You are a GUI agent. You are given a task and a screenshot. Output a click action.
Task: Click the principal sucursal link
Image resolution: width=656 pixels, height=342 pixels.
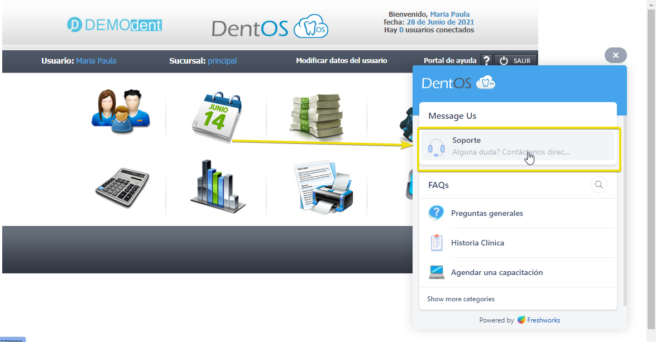coord(222,61)
